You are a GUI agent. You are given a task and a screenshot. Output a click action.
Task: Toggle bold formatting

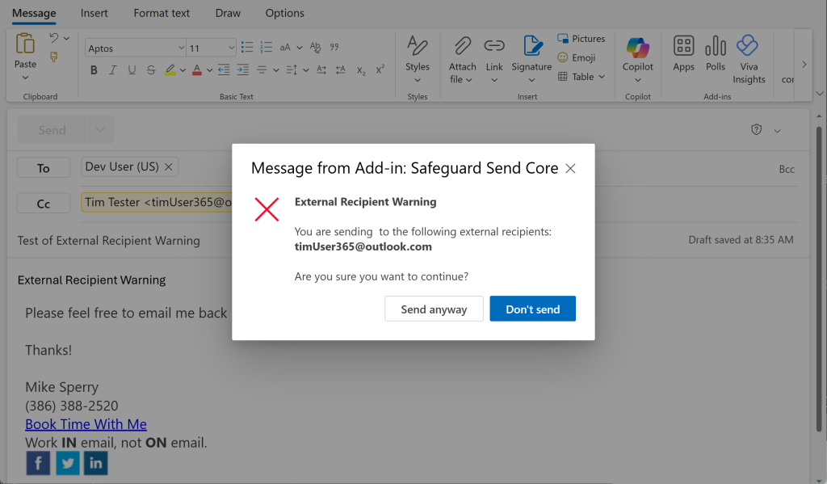[x=94, y=70]
